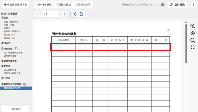
Task: Open the help question mark icon
Action: [x=163, y=5]
